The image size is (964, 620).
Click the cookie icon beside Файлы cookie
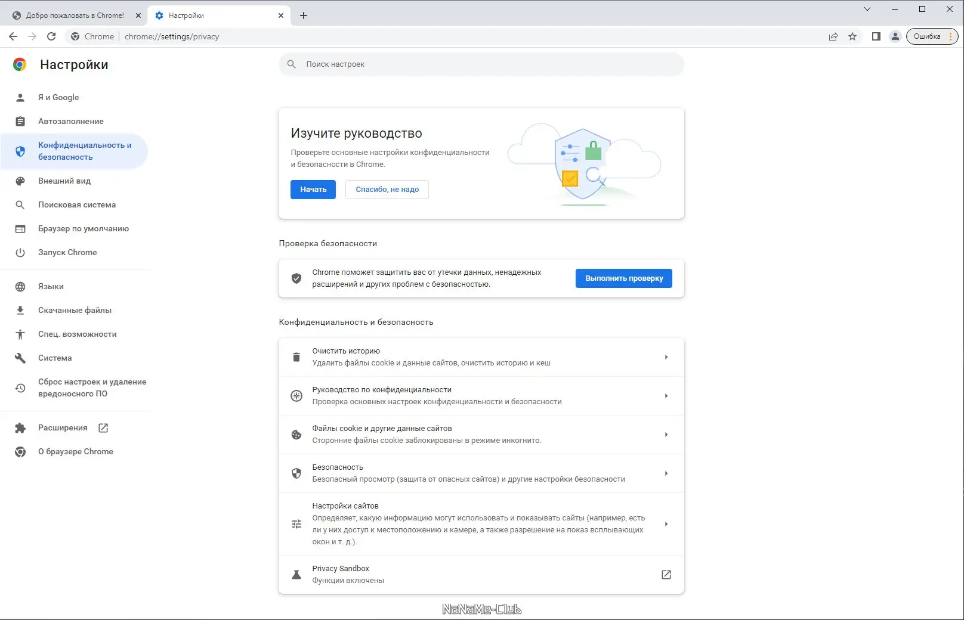pos(296,435)
